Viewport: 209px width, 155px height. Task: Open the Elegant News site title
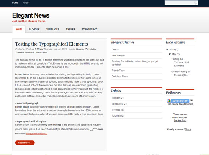click(31, 15)
